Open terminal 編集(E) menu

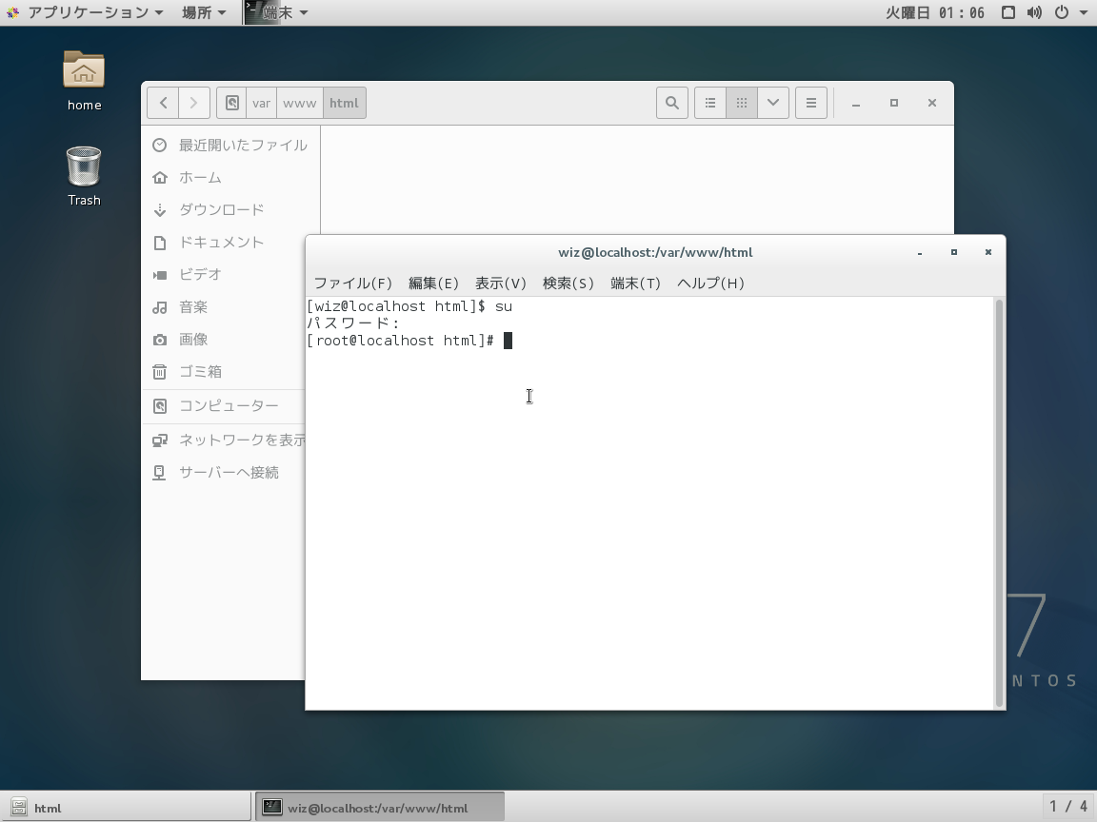pyautogui.click(x=433, y=284)
